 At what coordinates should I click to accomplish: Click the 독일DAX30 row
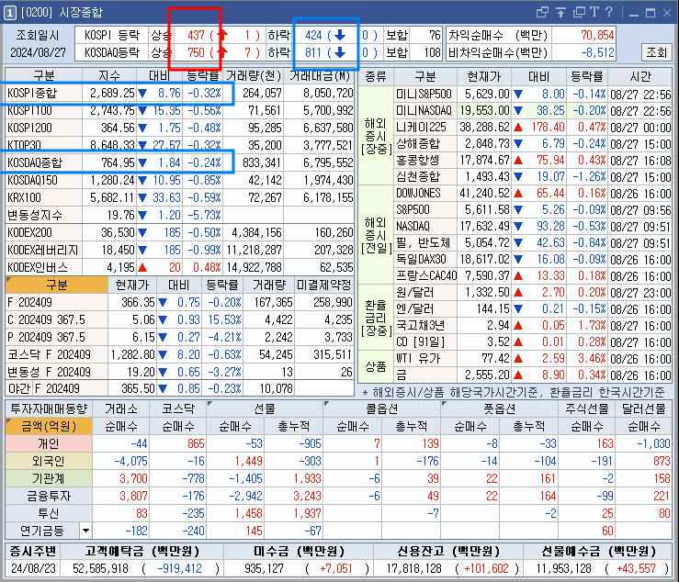[x=533, y=259]
